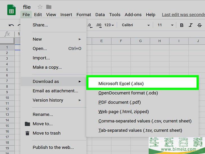Select row 1 header
This screenshot has width=205, height=154.
pyautogui.click(x=7, y=47)
